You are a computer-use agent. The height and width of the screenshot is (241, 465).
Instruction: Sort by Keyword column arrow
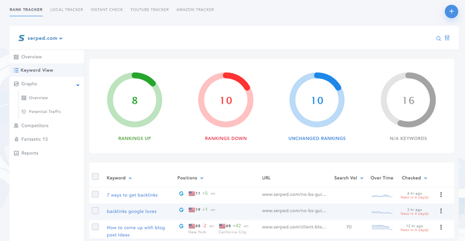tap(130, 178)
